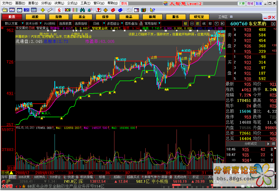Open the intraday line chart icon
Screen dimensions: 279x191
pyautogui.click(x=12, y=10)
